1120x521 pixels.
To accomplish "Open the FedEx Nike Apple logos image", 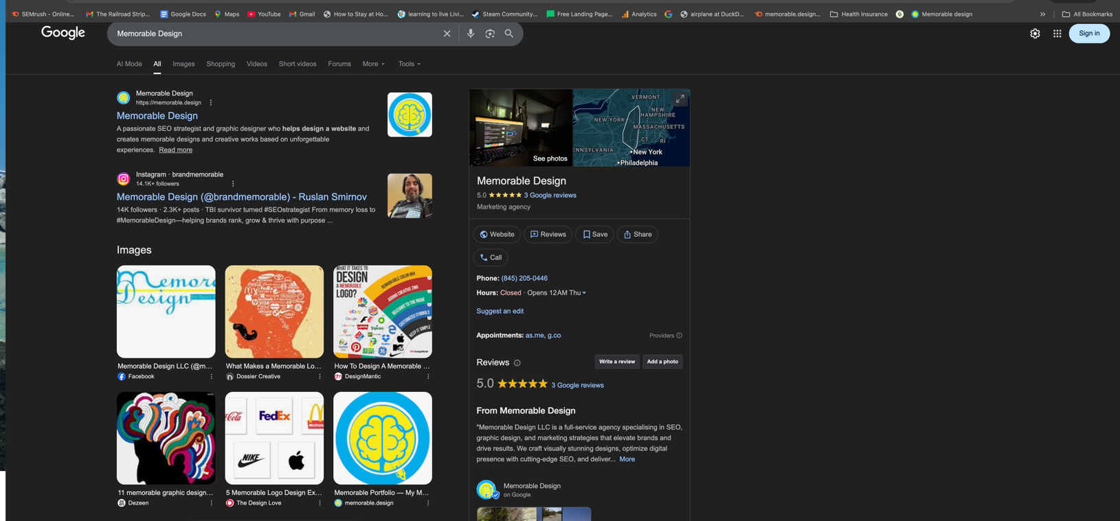I will [x=274, y=439].
